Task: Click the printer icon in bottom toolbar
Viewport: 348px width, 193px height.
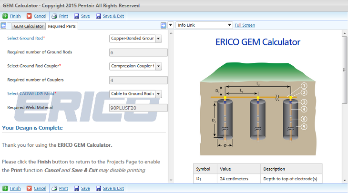Action: tap(54, 188)
